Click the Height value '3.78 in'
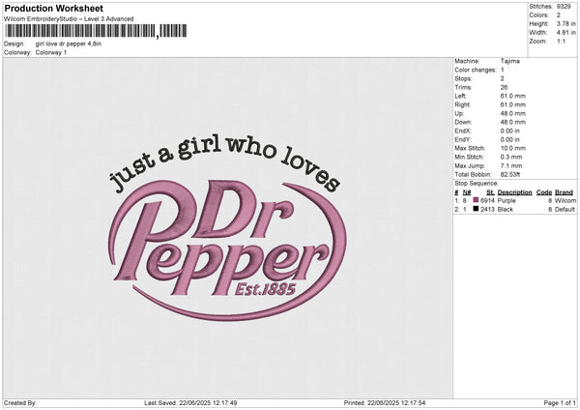 565,23
